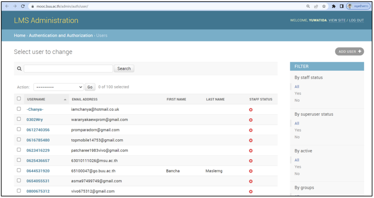This screenshot has width=374, height=198.
Task: Click the zoom magnifier icon in address bar
Action: click(x=308, y=6)
